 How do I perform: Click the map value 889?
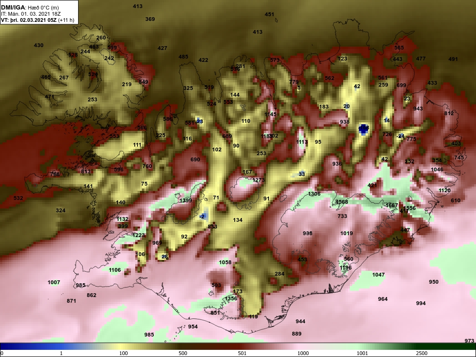point(297,334)
